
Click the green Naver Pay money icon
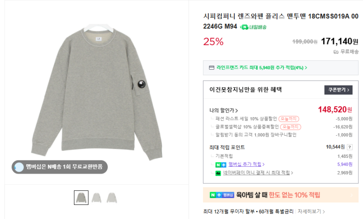218,173
